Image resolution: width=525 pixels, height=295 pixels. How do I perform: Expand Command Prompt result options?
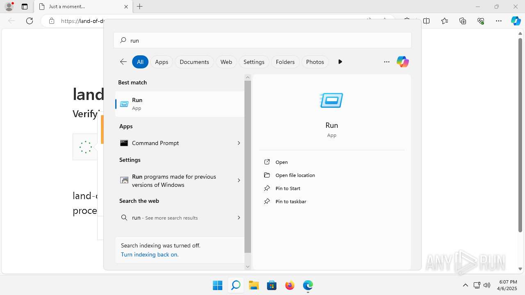(239, 143)
